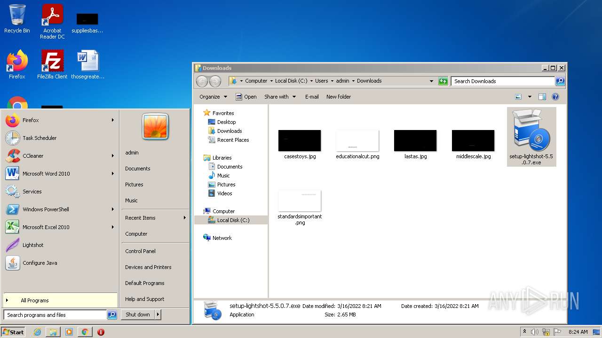Screen dimensions: 602x338
Task: Select the suppliesbas desktop file
Action: (87, 23)
